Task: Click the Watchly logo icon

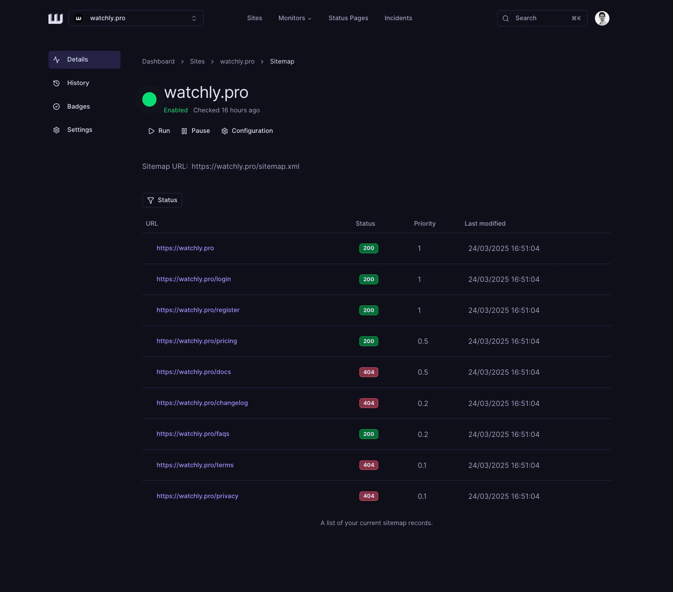Action: (x=56, y=18)
